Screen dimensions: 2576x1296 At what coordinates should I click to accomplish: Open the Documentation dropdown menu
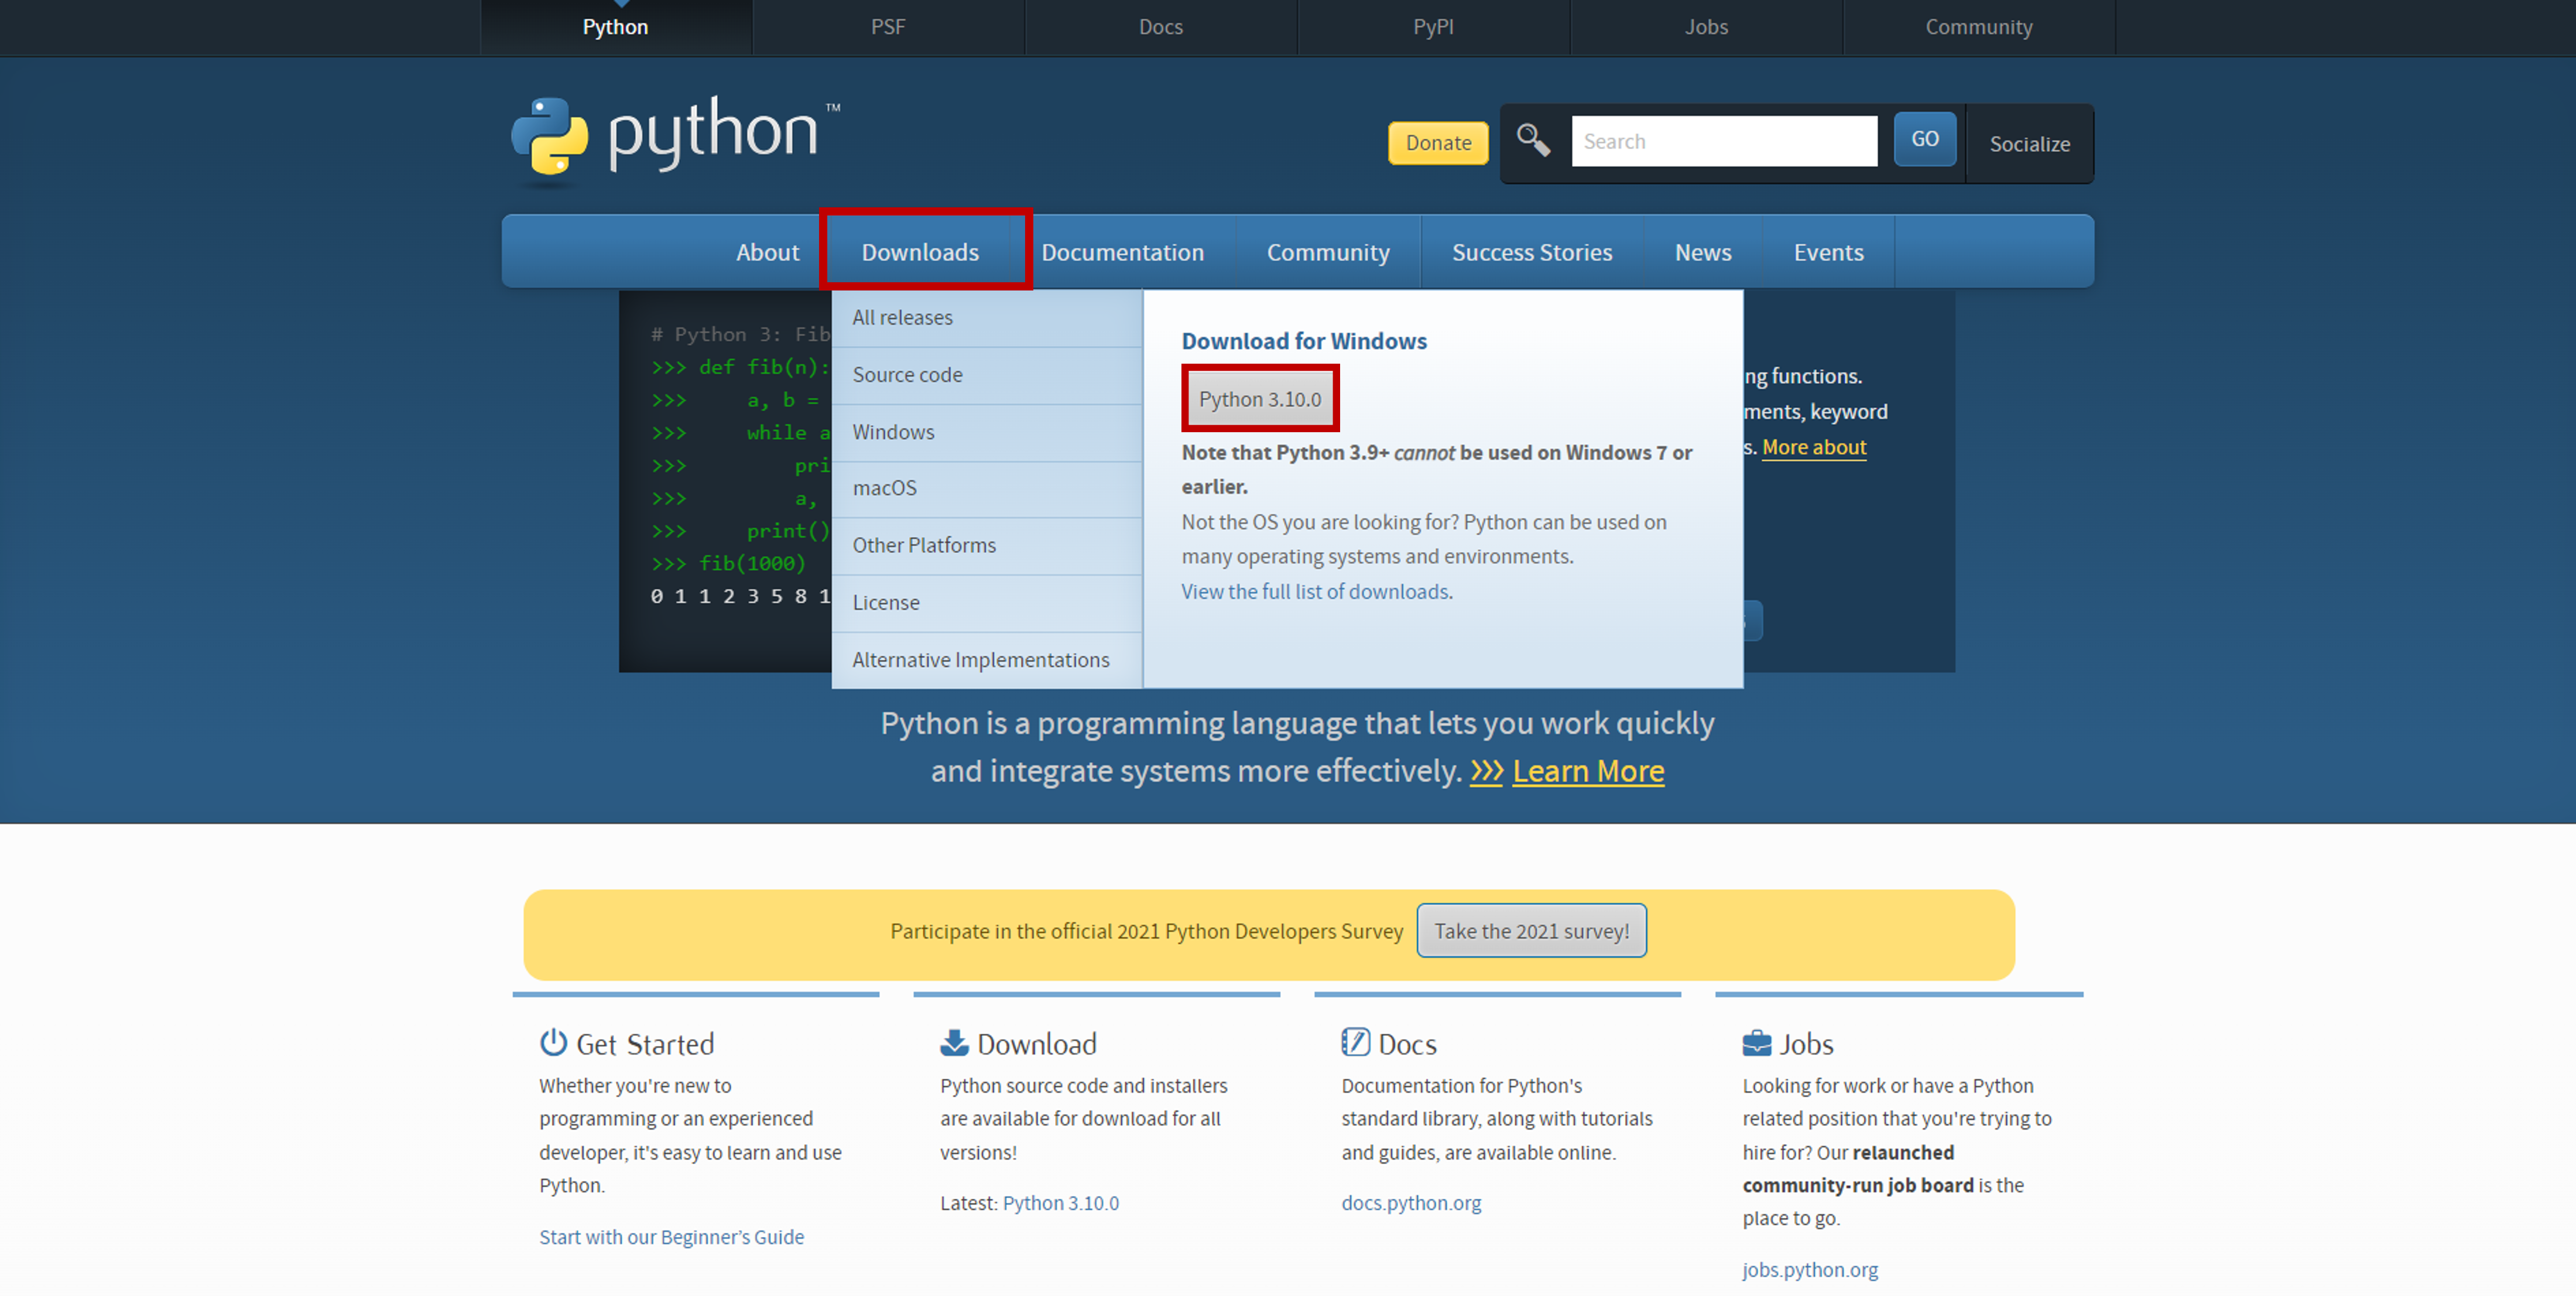point(1122,252)
